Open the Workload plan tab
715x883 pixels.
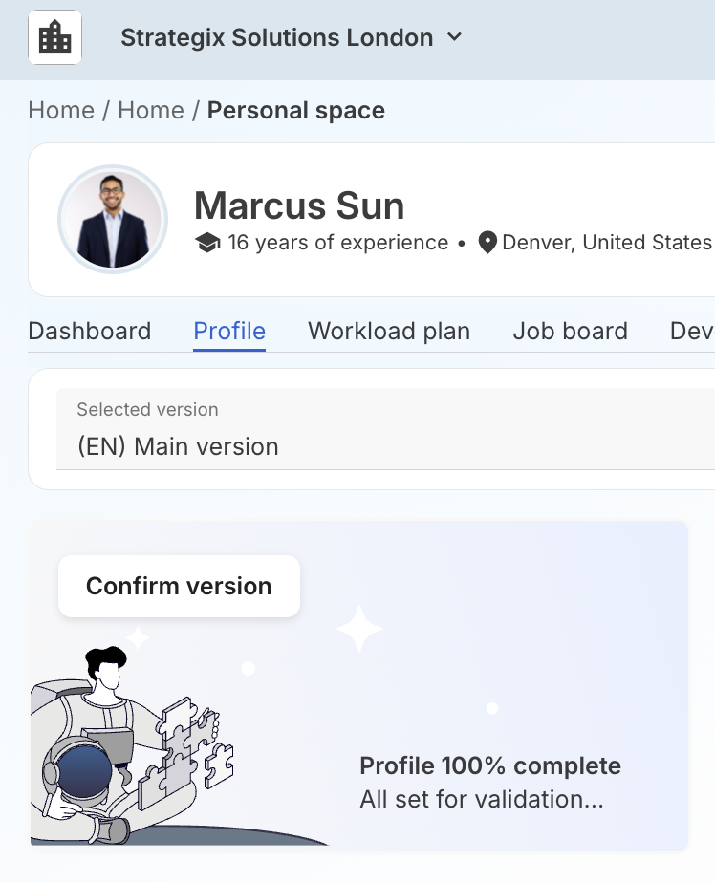pyautogui.click(x=389, y=332)
